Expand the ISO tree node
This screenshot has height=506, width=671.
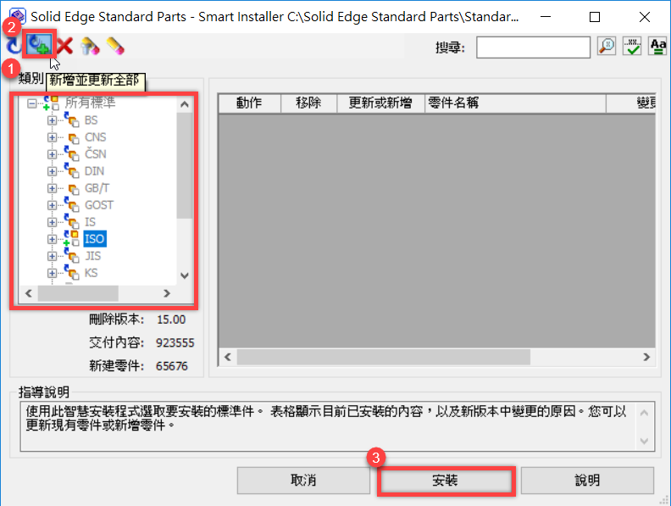[x=52, y=239]
